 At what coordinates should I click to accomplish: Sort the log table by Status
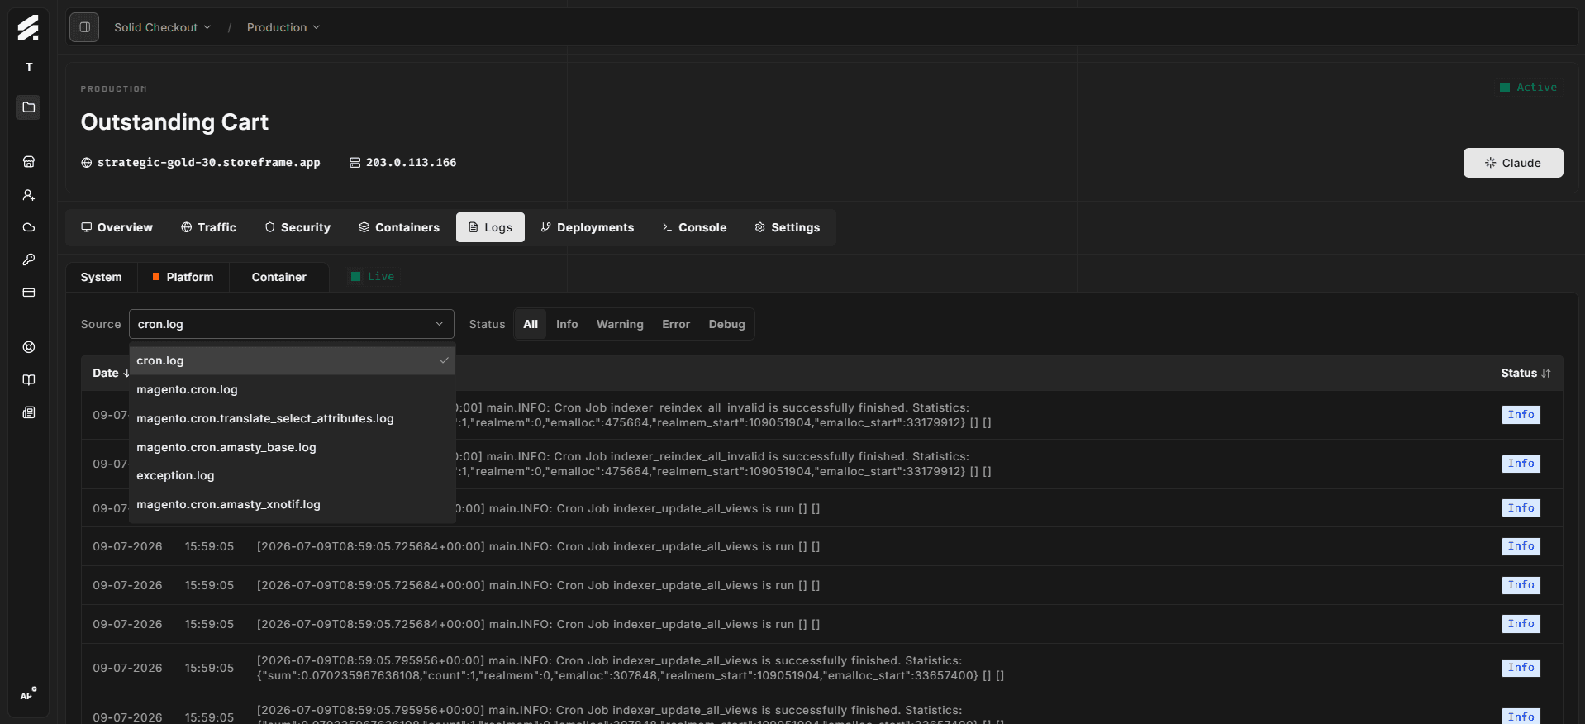[x=1526, y=374]
